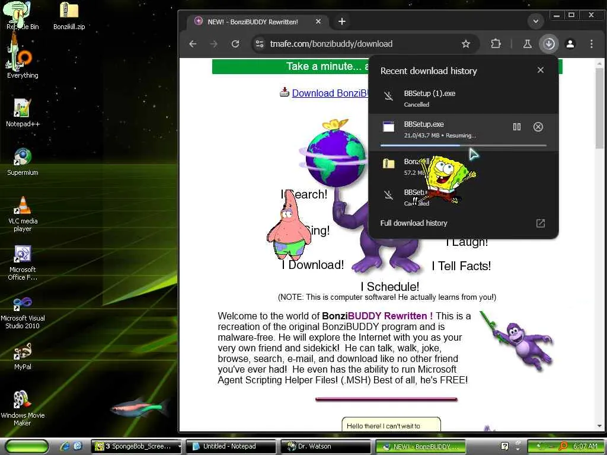Screen dimensions: 607x455
Task: Open VLC media player shortcut
Action: [x=22, y=213]
